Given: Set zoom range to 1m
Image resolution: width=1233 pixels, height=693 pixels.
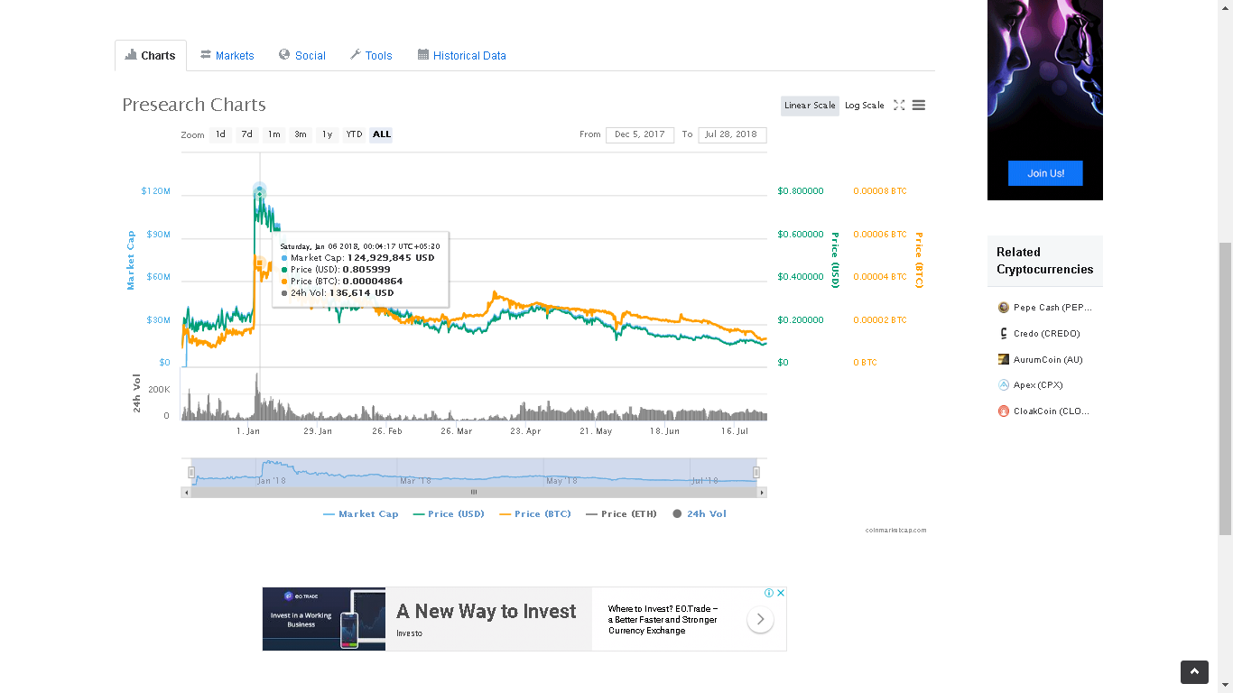Looking at the screenshot, I should coord(273,134).
